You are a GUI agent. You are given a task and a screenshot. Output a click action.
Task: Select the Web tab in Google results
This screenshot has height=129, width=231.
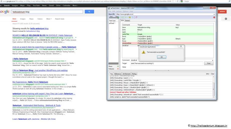(14, 19)
